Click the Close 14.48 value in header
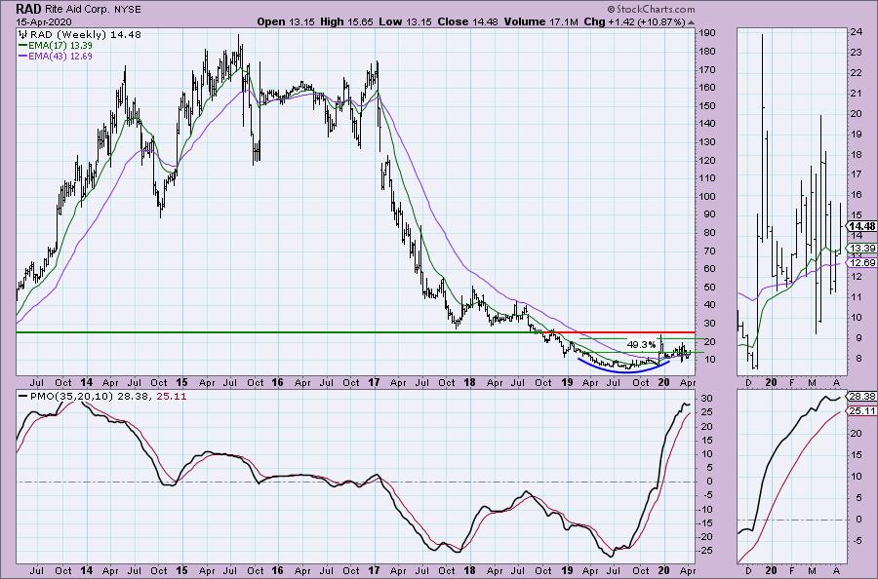This screenshot has height=579, width=878. (468, 21)
